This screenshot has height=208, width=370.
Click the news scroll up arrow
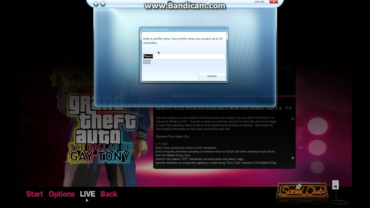click(x=293, y=118)
